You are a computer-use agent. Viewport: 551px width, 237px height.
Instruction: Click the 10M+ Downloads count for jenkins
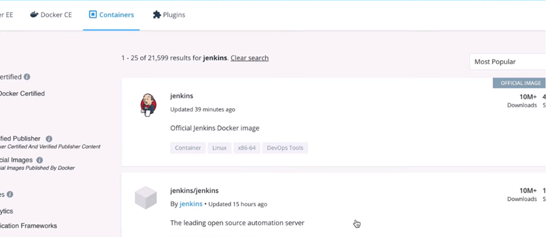click(522, 101)
